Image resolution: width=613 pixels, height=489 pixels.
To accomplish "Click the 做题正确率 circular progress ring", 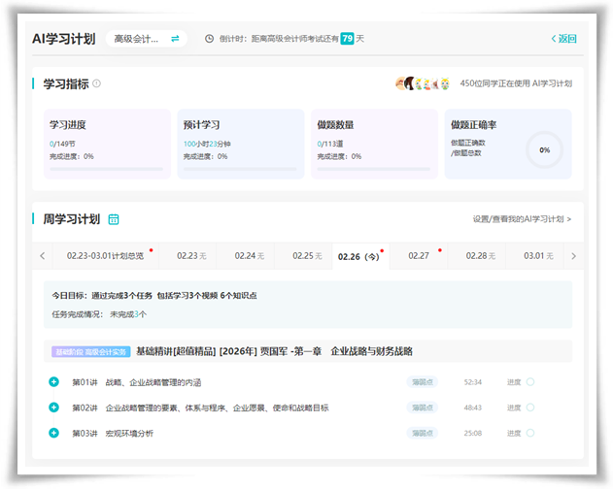I will click(544, 150).
